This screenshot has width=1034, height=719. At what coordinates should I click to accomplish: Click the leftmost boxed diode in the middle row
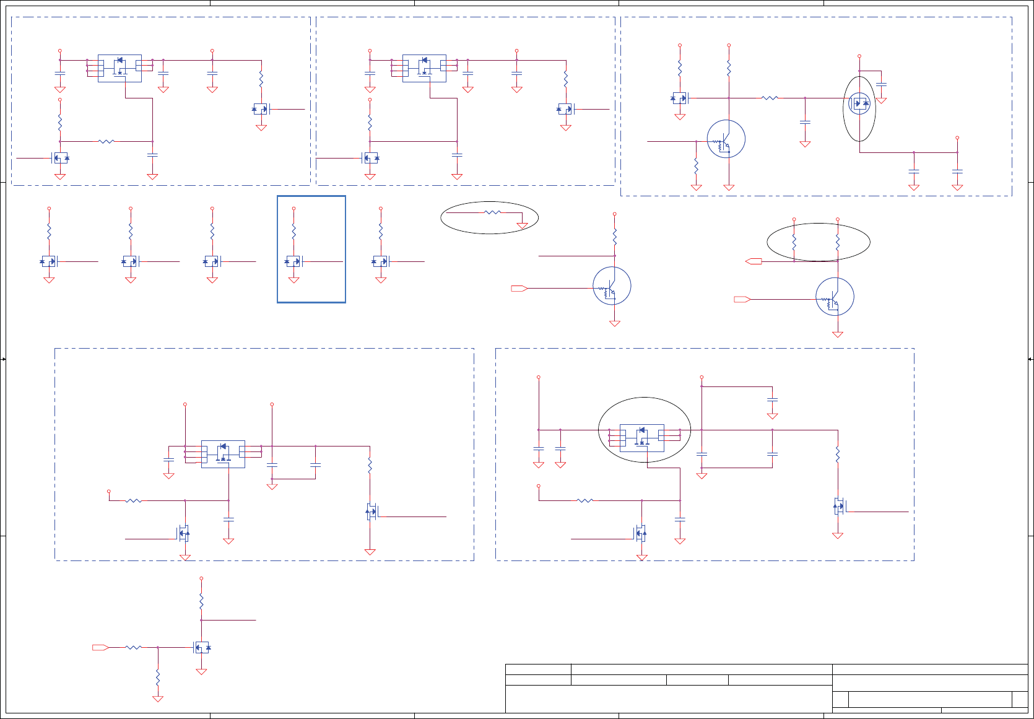coord(48,261)
